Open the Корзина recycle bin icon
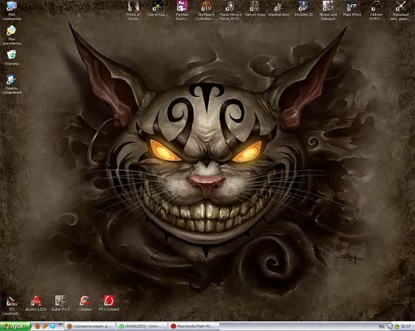Screen dimensions: 415x331 pos(11,57)
